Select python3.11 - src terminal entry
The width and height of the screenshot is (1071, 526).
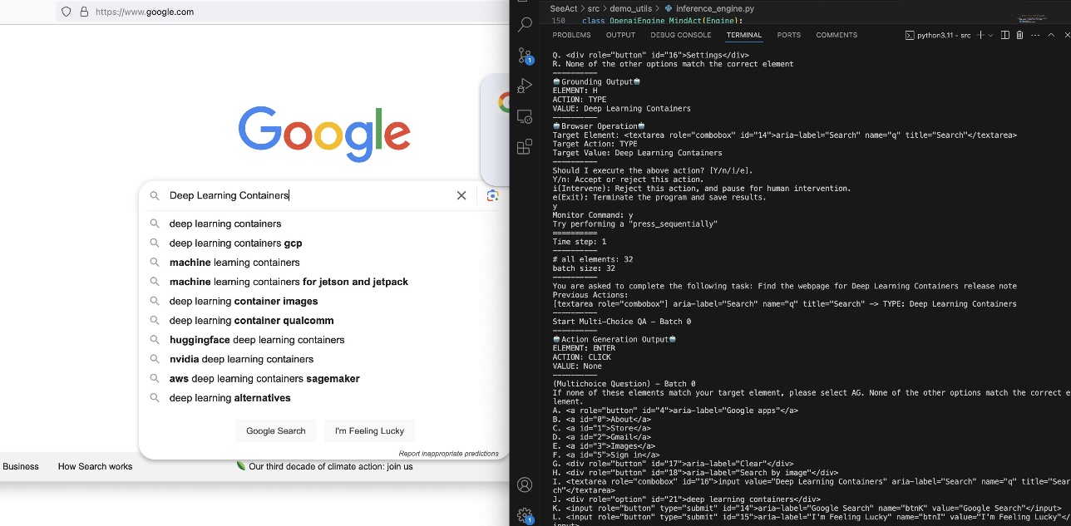coord(938,35)
